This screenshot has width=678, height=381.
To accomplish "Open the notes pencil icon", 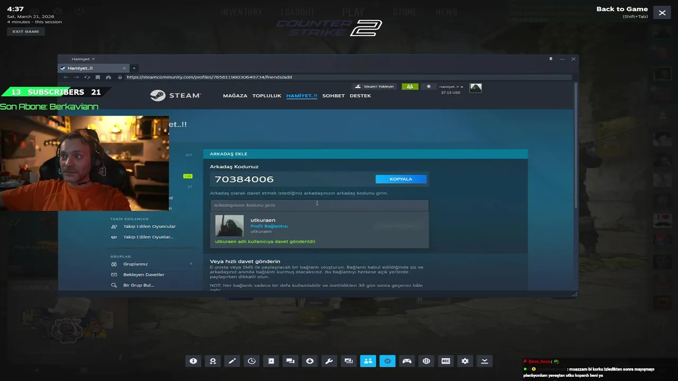I will (232, 361).
